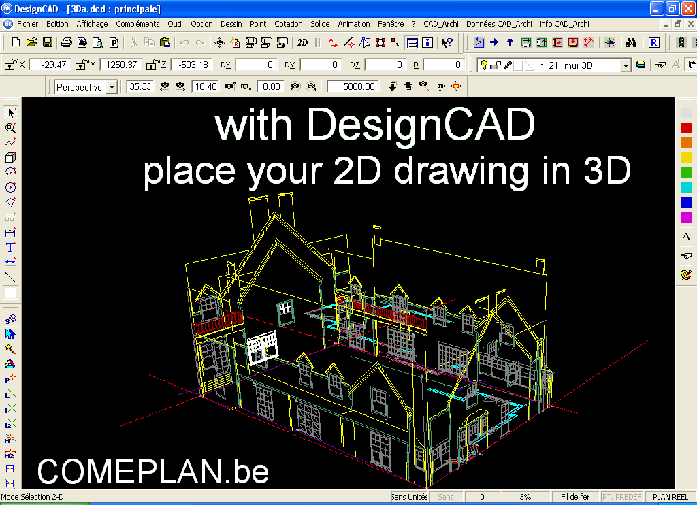
Task: Select the line snap L tool
Action: (10, 394)
